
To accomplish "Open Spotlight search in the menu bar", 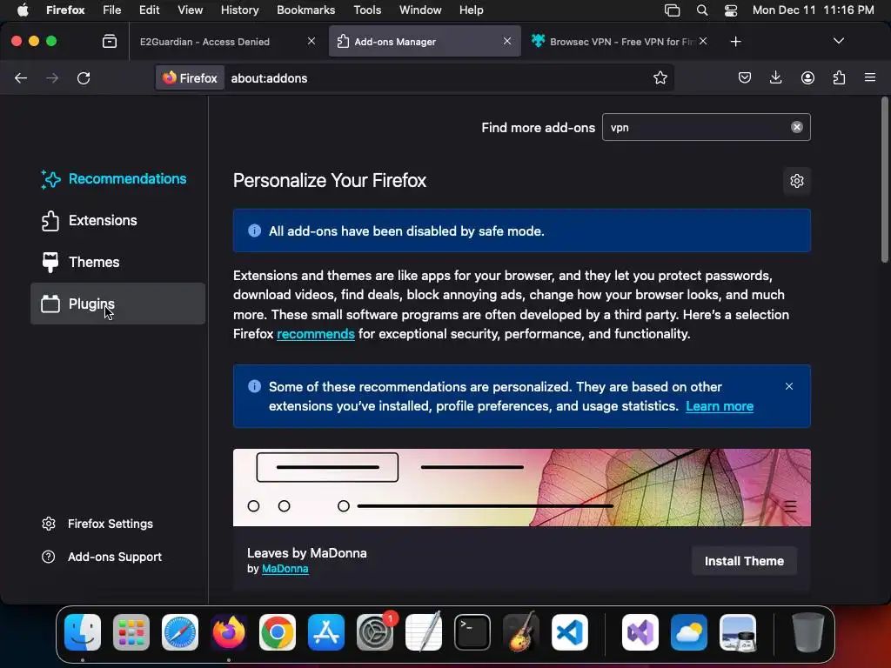I will 702,10.
